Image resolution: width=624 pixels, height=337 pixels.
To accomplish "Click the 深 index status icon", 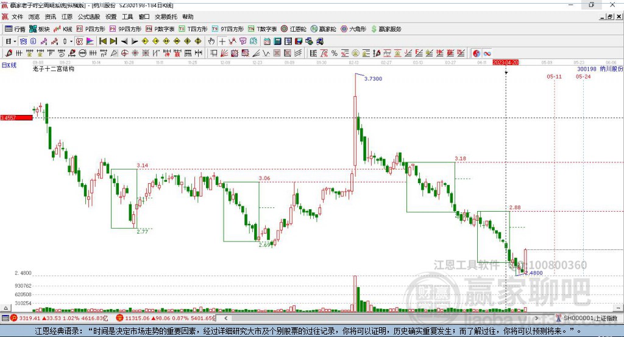I will click(x=119, y=318).
